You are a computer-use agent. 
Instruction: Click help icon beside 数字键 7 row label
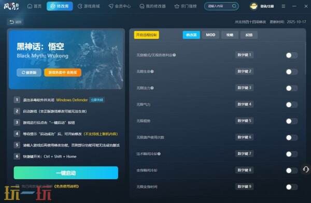(x=159, y=154)
